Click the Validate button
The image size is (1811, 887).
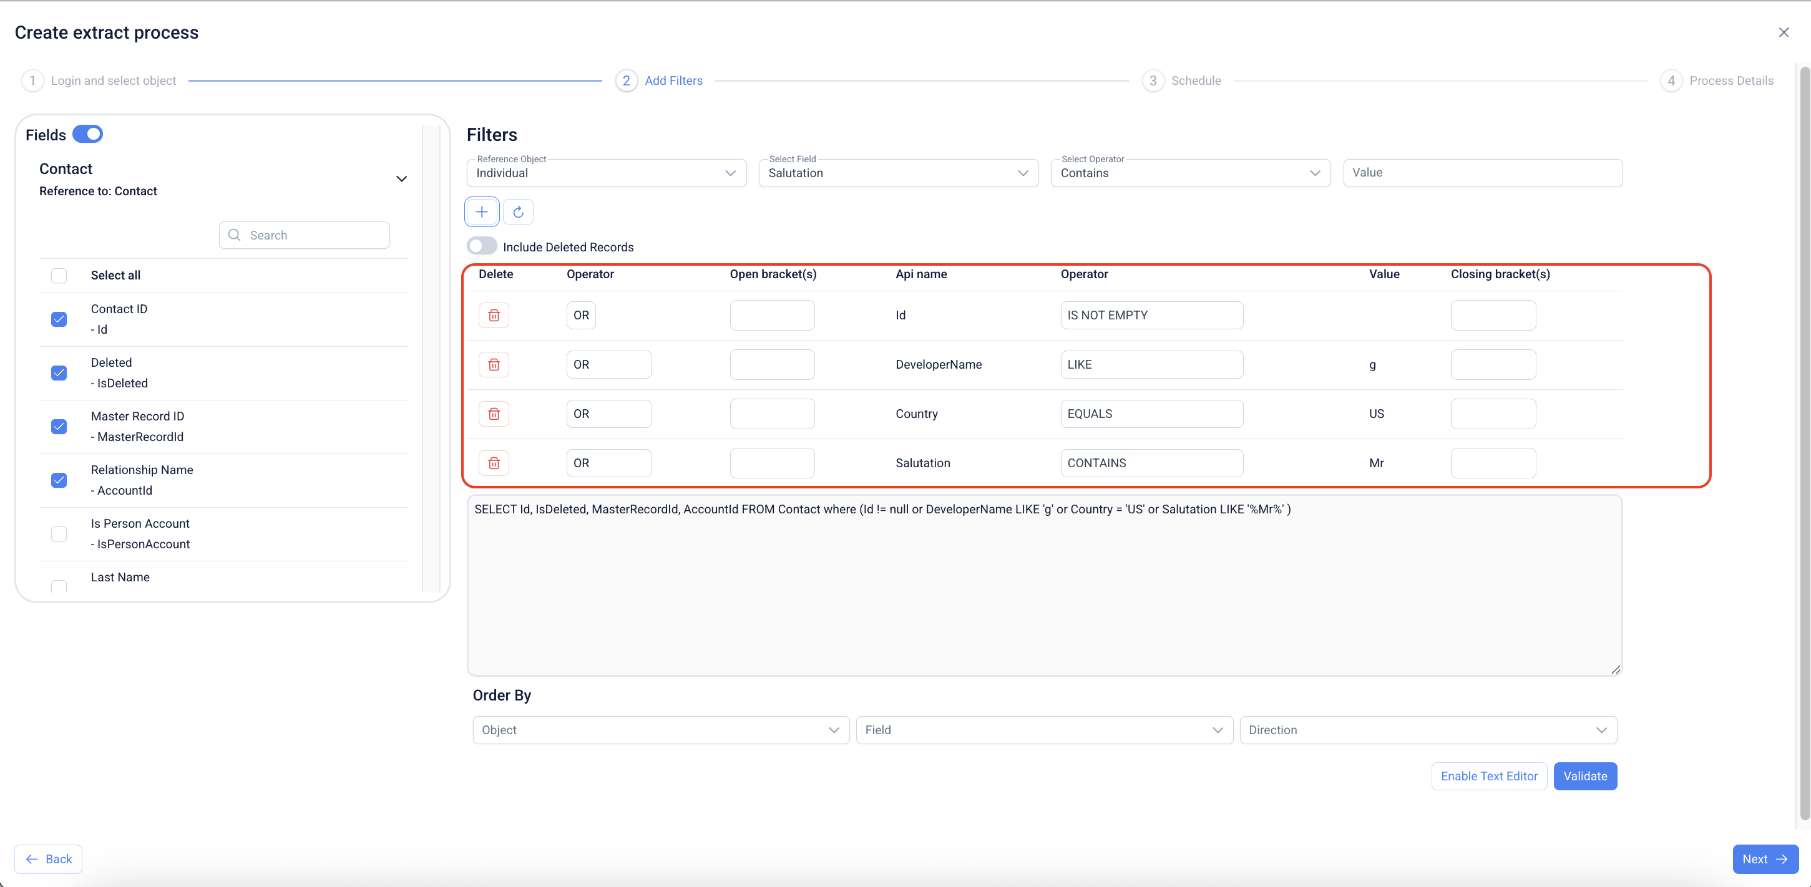pyautogui.click(x=1584, y=775)
